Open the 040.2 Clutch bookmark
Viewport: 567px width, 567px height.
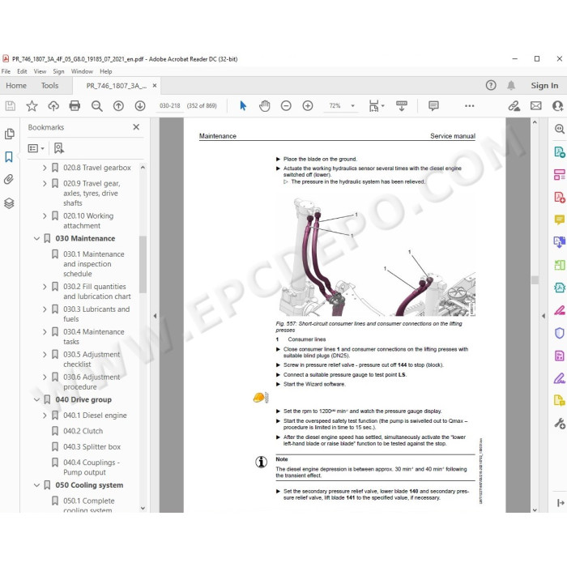point(83,431)
